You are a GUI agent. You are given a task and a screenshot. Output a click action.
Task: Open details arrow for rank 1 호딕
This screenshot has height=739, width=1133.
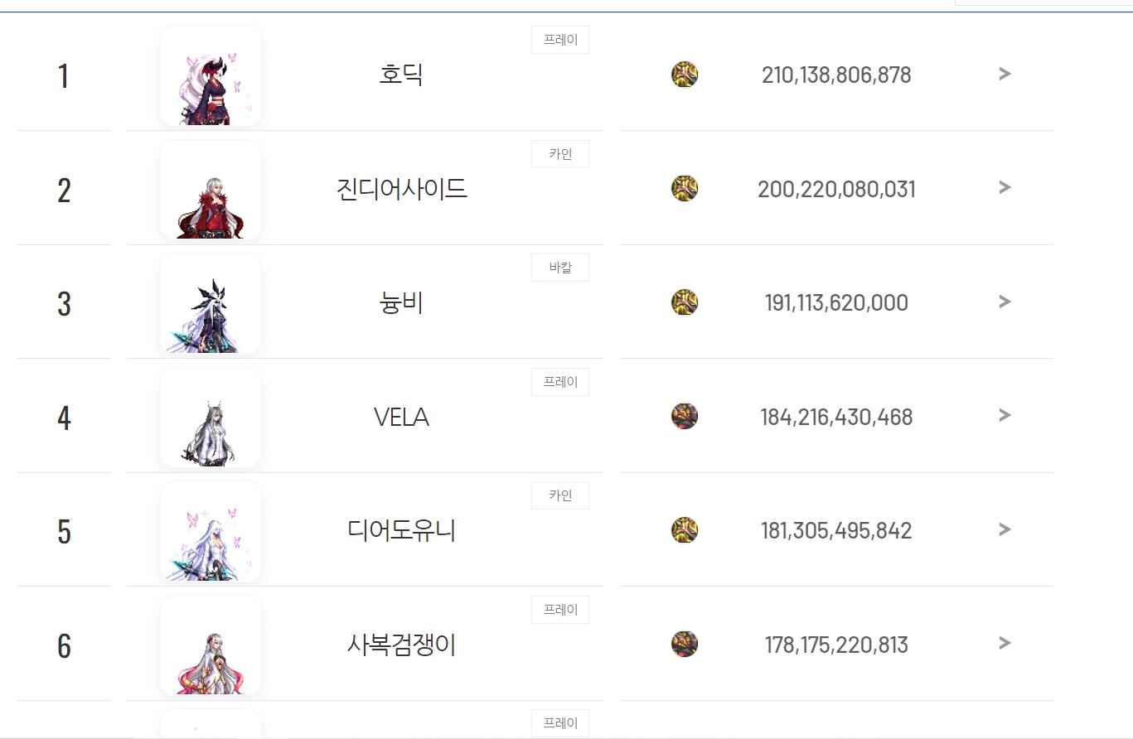click(x=1005, y=74)
